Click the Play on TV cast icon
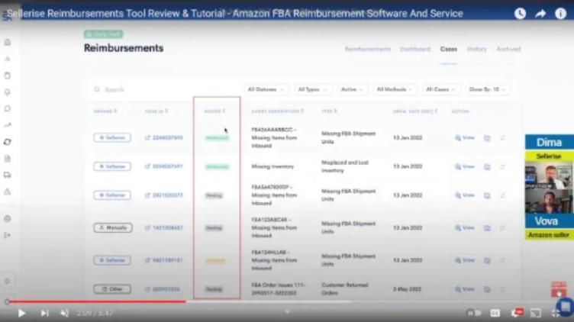Viewport: 574px width, 322px height. [536, 313]
